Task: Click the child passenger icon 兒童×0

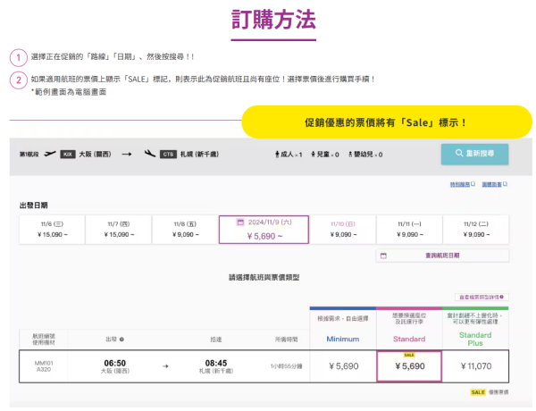Action: click(x=313, y=155)
